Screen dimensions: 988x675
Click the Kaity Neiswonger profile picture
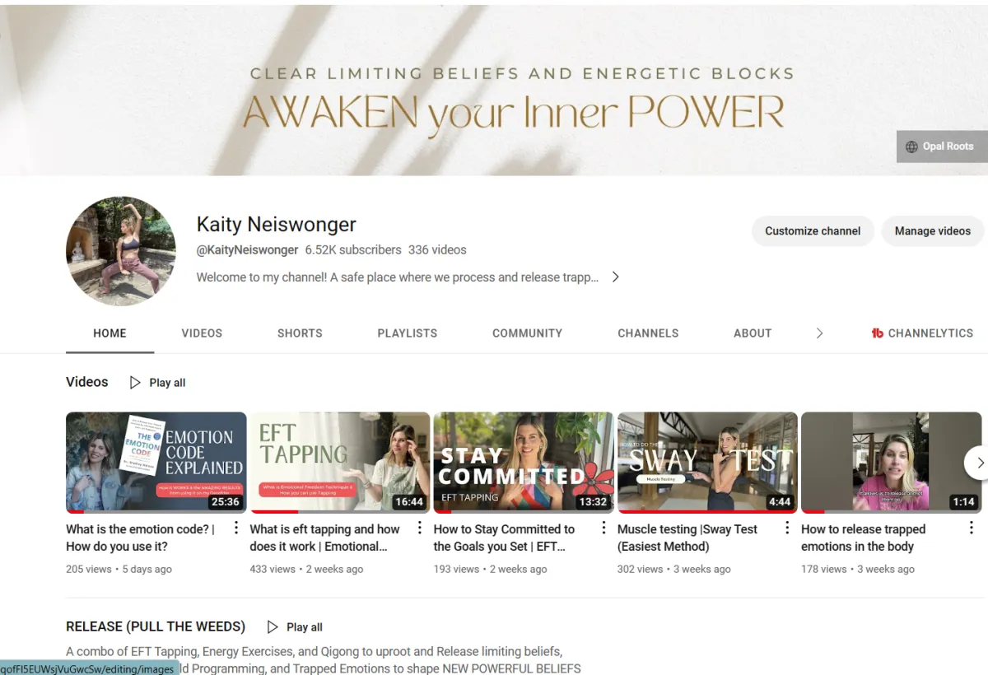click(x=121, y=251)
